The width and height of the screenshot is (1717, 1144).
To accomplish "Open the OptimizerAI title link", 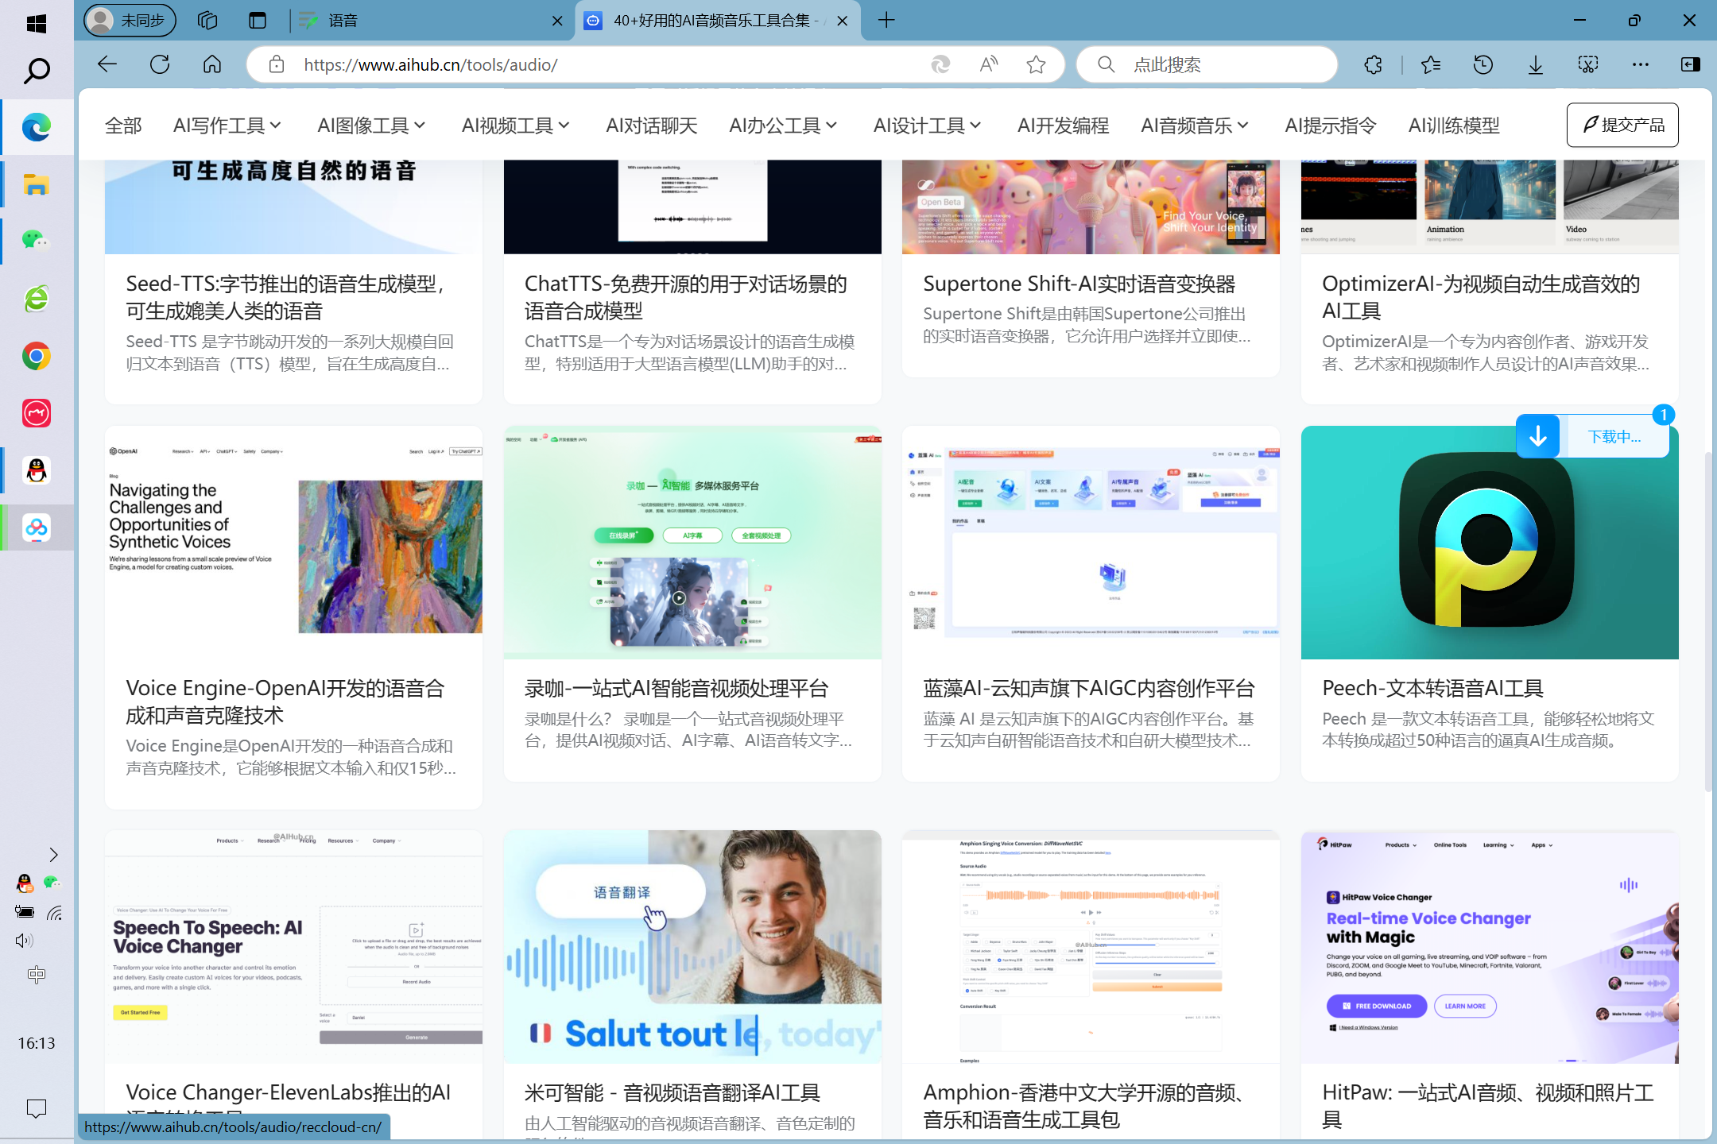I will [x=1481, y=297].
